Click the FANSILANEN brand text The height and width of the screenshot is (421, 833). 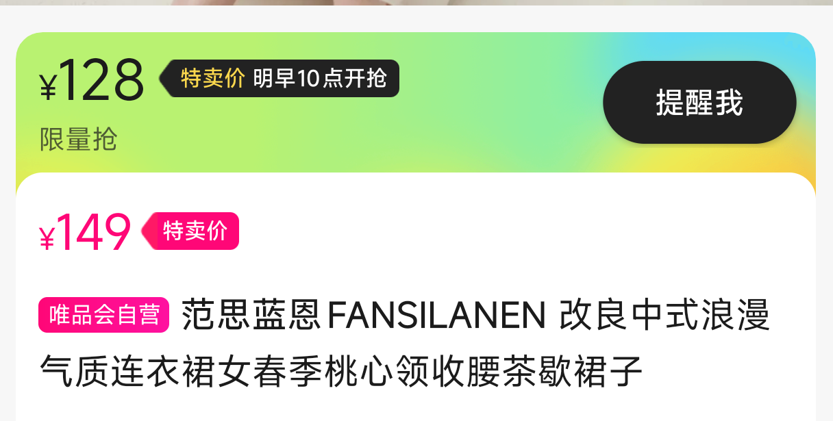pyautogui.click(x=437, y=316)
